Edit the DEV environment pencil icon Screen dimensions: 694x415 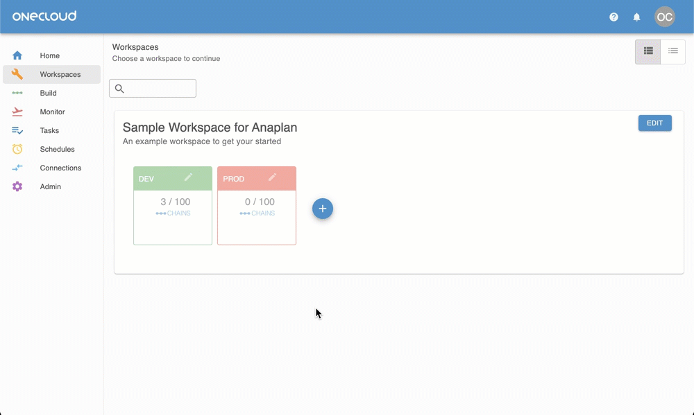[x=188, y=177]
